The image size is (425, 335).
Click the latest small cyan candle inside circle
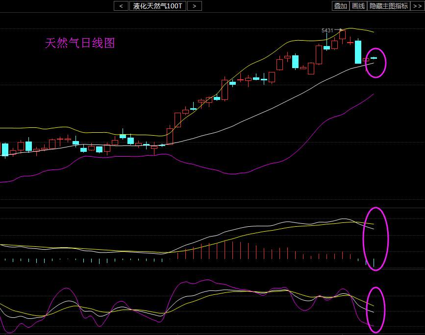coord(374,58)
